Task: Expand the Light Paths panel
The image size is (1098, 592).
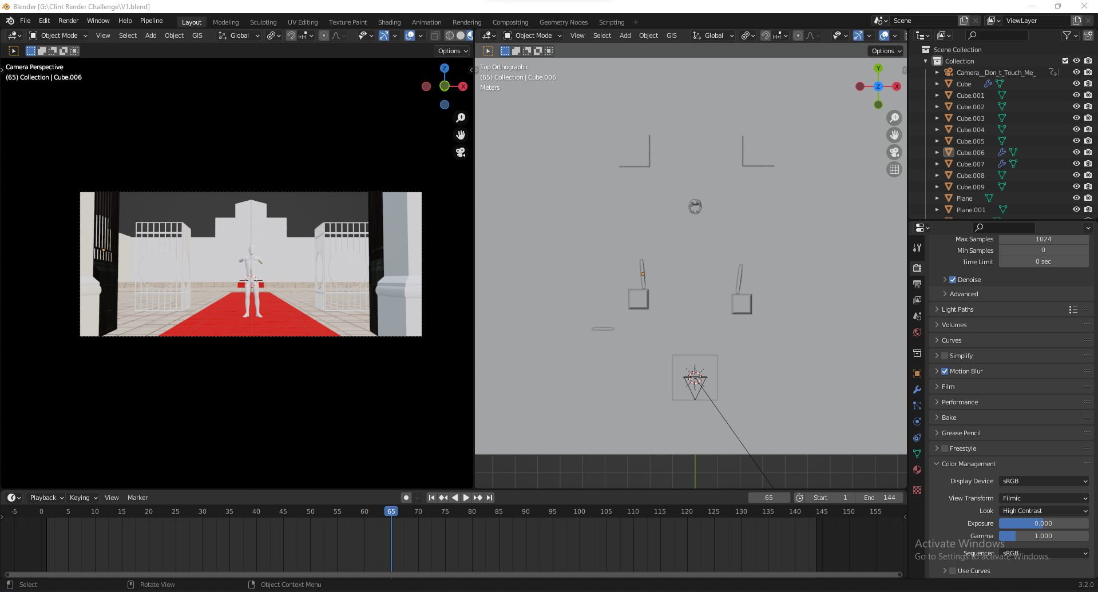Action: point(957,309)
